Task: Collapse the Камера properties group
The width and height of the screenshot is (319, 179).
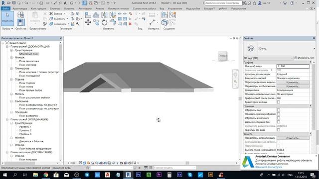Action: coord(310,134)
